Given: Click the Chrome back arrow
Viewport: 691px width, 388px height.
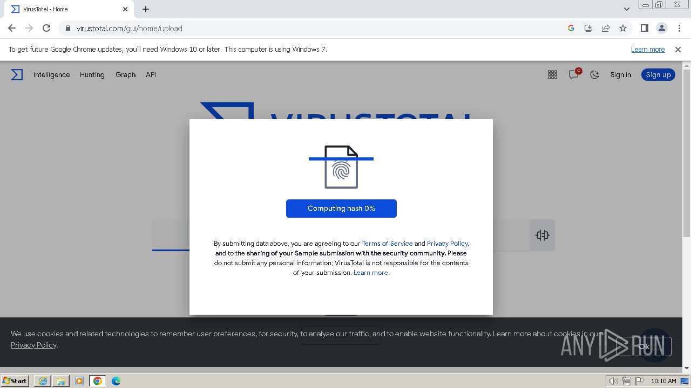Looking at the screenshot, I should click(x=12, y=28).
